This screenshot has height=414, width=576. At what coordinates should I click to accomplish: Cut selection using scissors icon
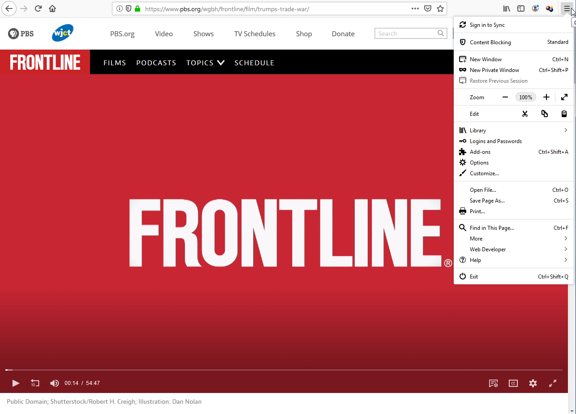click(525, 114)
